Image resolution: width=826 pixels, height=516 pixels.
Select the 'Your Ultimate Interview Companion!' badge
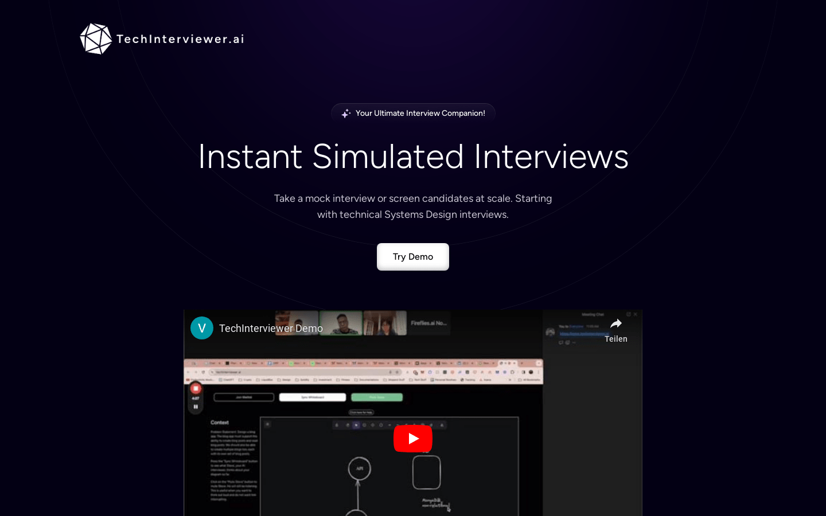[x=413, y=114]
